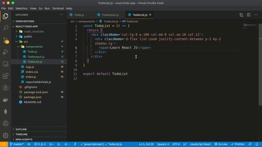
Task: Click the Prettier status item
Action: pyautogui.click(x=238, y=144)
